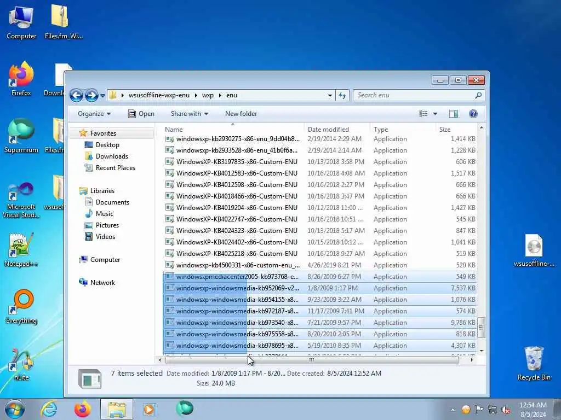The width and height of the screenshot is (561, 420).
Task: Click the horizontal scrollbar in the file list
Action: [x=312, y=360]
